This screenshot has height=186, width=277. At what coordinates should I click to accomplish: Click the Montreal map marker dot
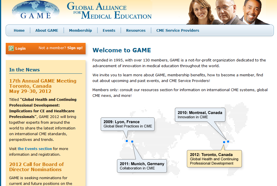click(228, 141)
